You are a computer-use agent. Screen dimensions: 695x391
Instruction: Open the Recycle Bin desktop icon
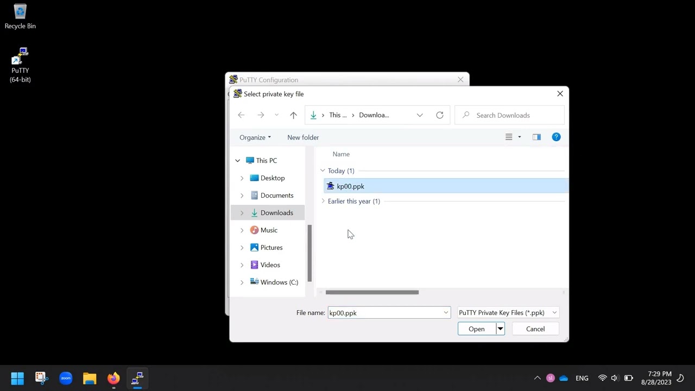[x=20, y=16]
